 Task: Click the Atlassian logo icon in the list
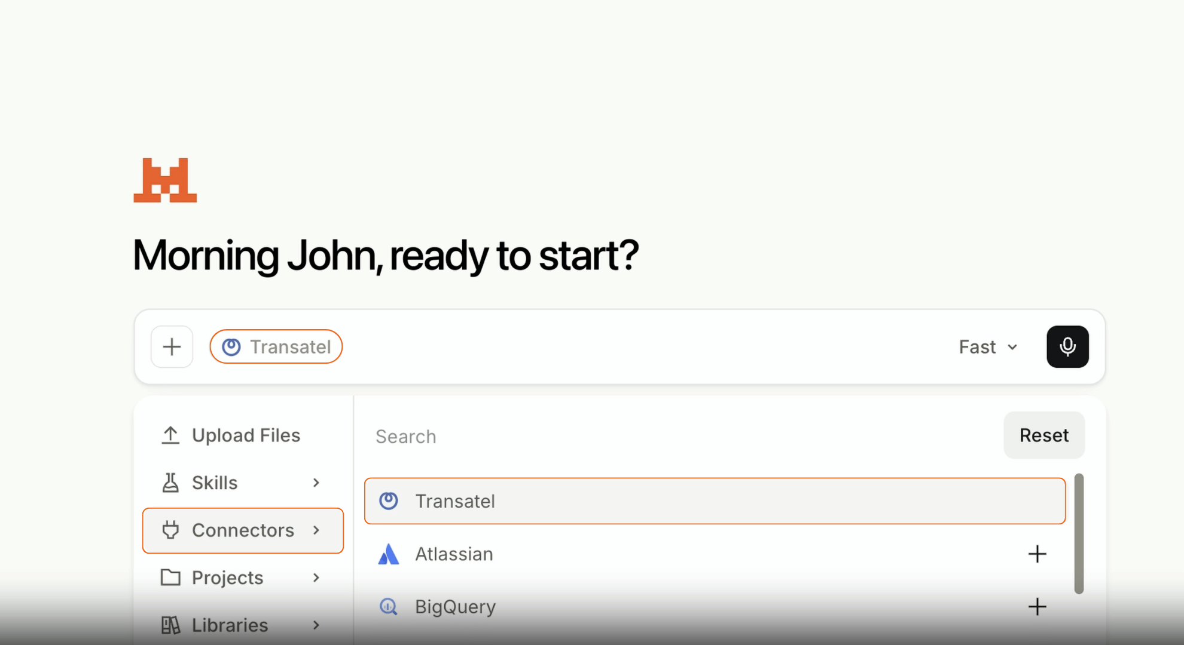tap(389, 554)
